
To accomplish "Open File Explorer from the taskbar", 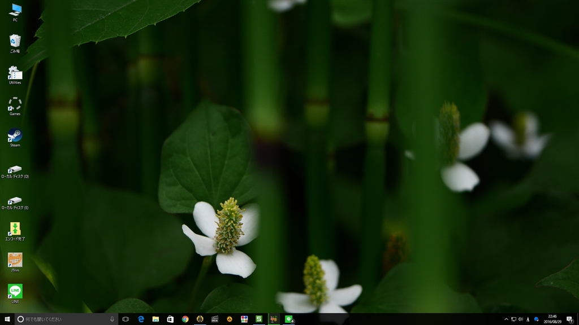I will coord(155,319).
